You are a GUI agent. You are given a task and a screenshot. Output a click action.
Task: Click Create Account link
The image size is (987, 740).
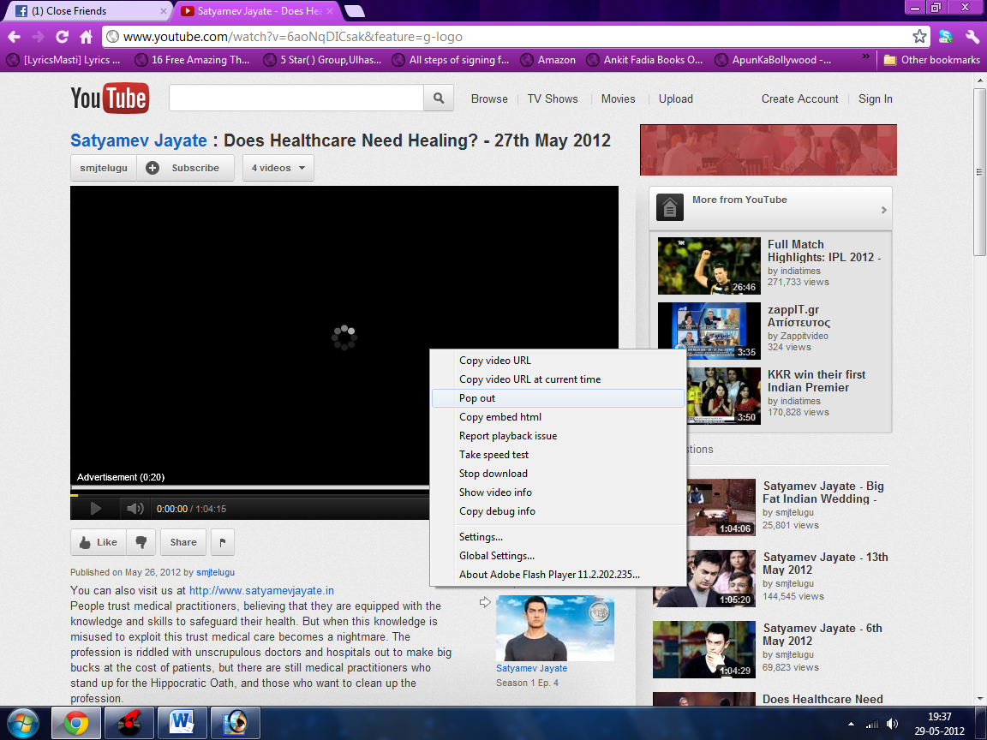(x=799, y=98)
